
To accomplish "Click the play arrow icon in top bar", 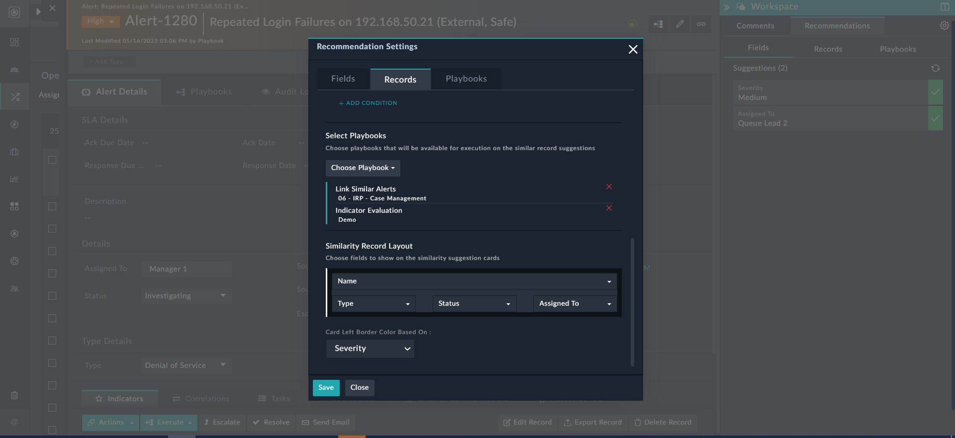I will (x=38, y=11).
